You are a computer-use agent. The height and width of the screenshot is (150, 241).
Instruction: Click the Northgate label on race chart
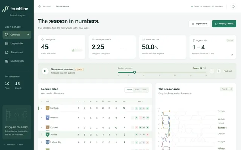(x=221, y=111)
